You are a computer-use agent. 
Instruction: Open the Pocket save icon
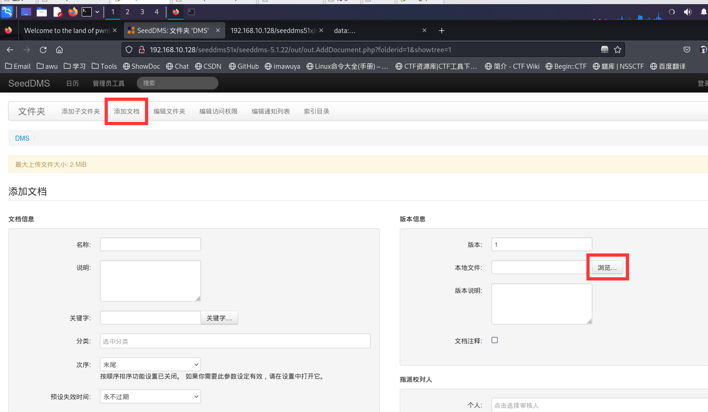click(687, 49)
